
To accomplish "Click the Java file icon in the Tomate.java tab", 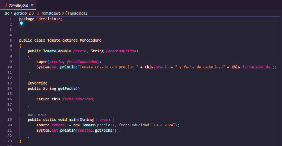I will [6, 5].
